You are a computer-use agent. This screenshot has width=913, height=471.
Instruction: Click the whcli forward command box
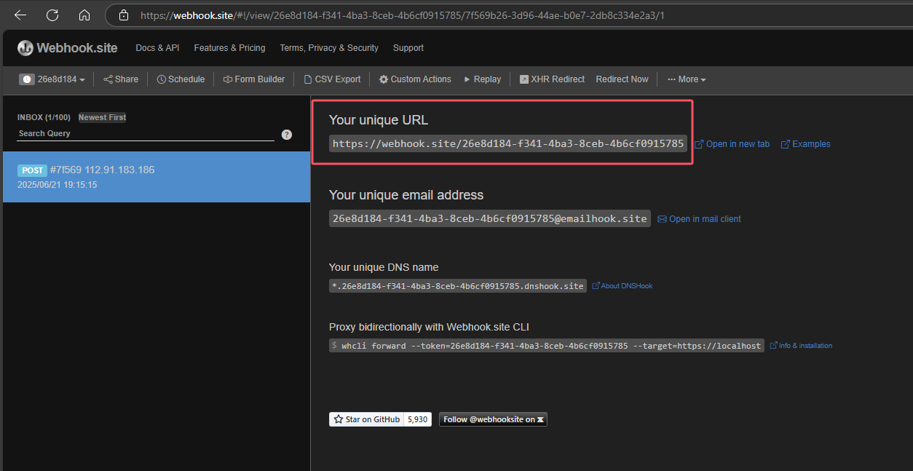547,346
